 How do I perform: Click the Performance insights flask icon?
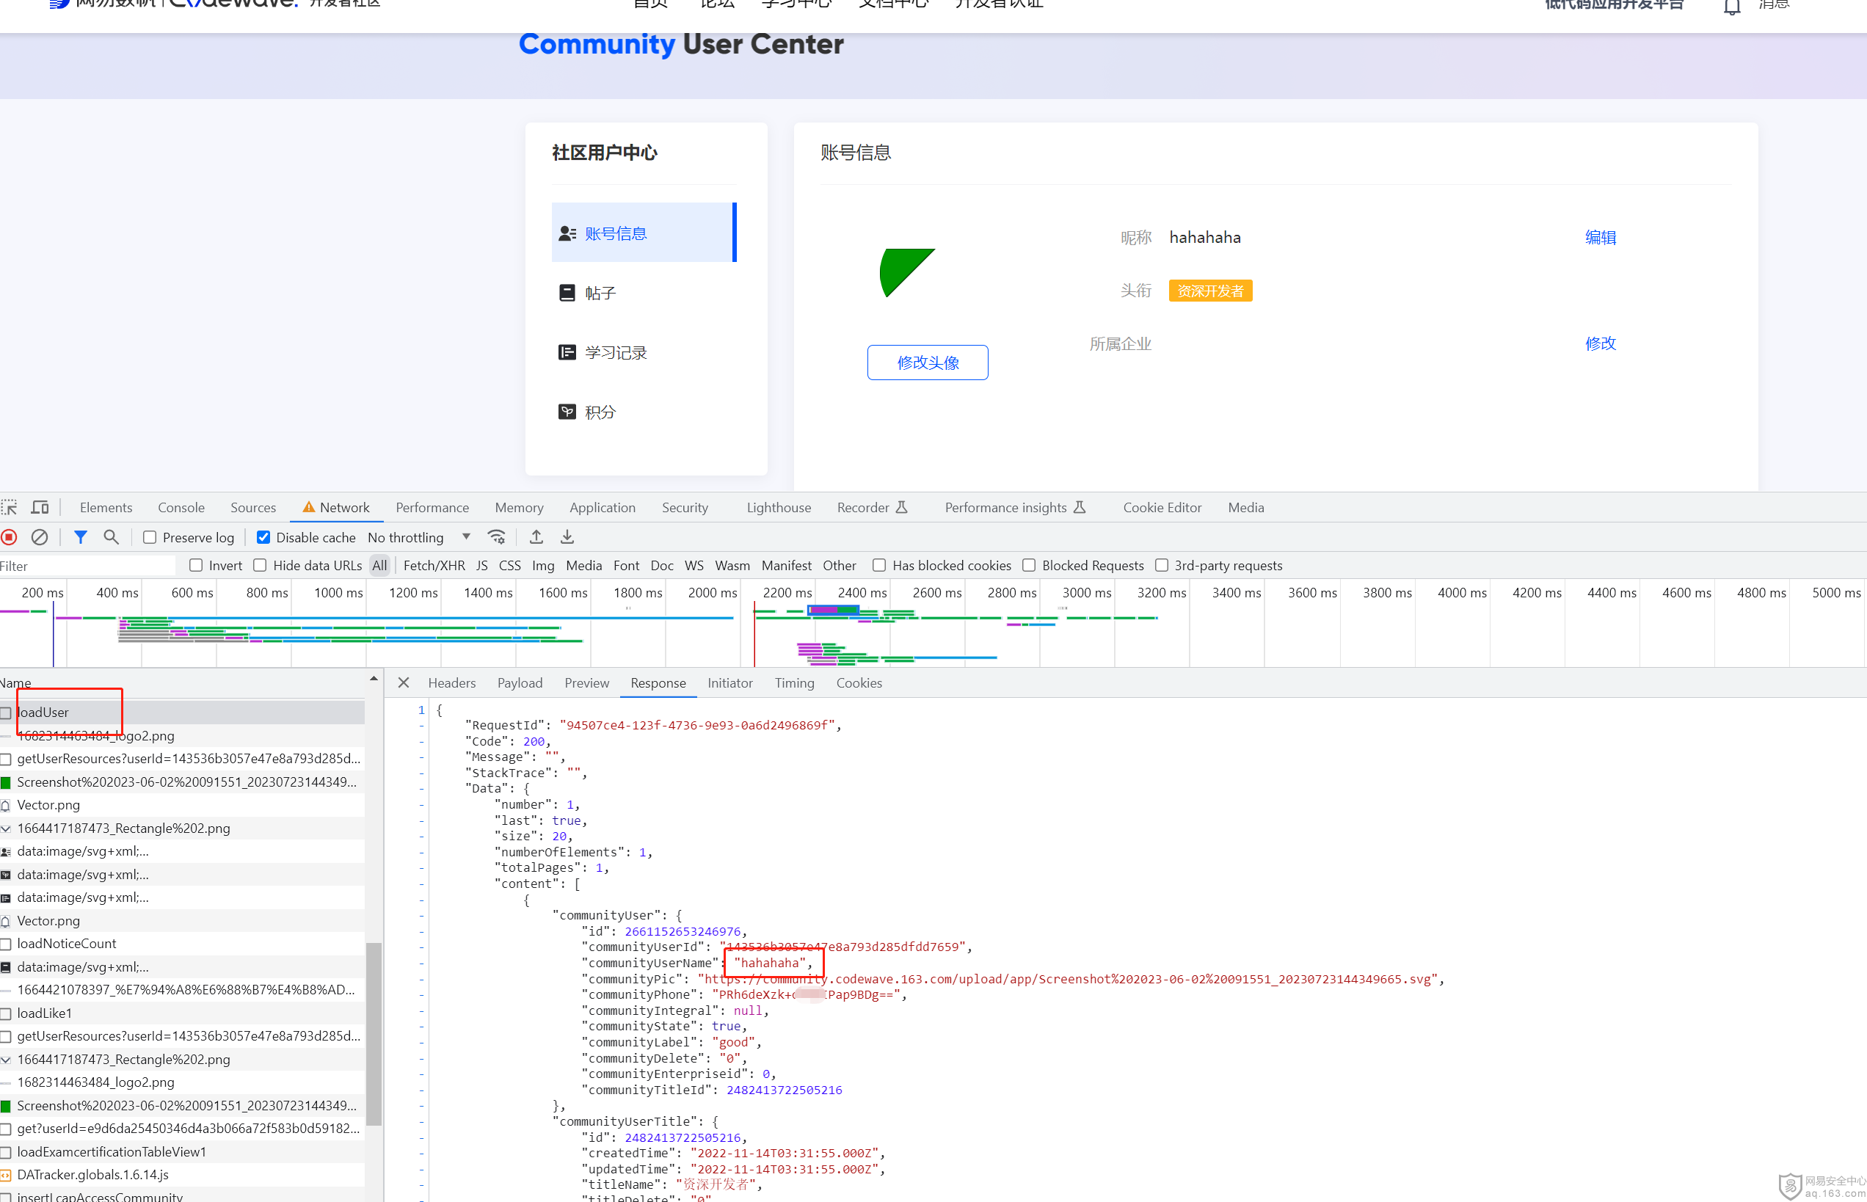[1080, 507]
